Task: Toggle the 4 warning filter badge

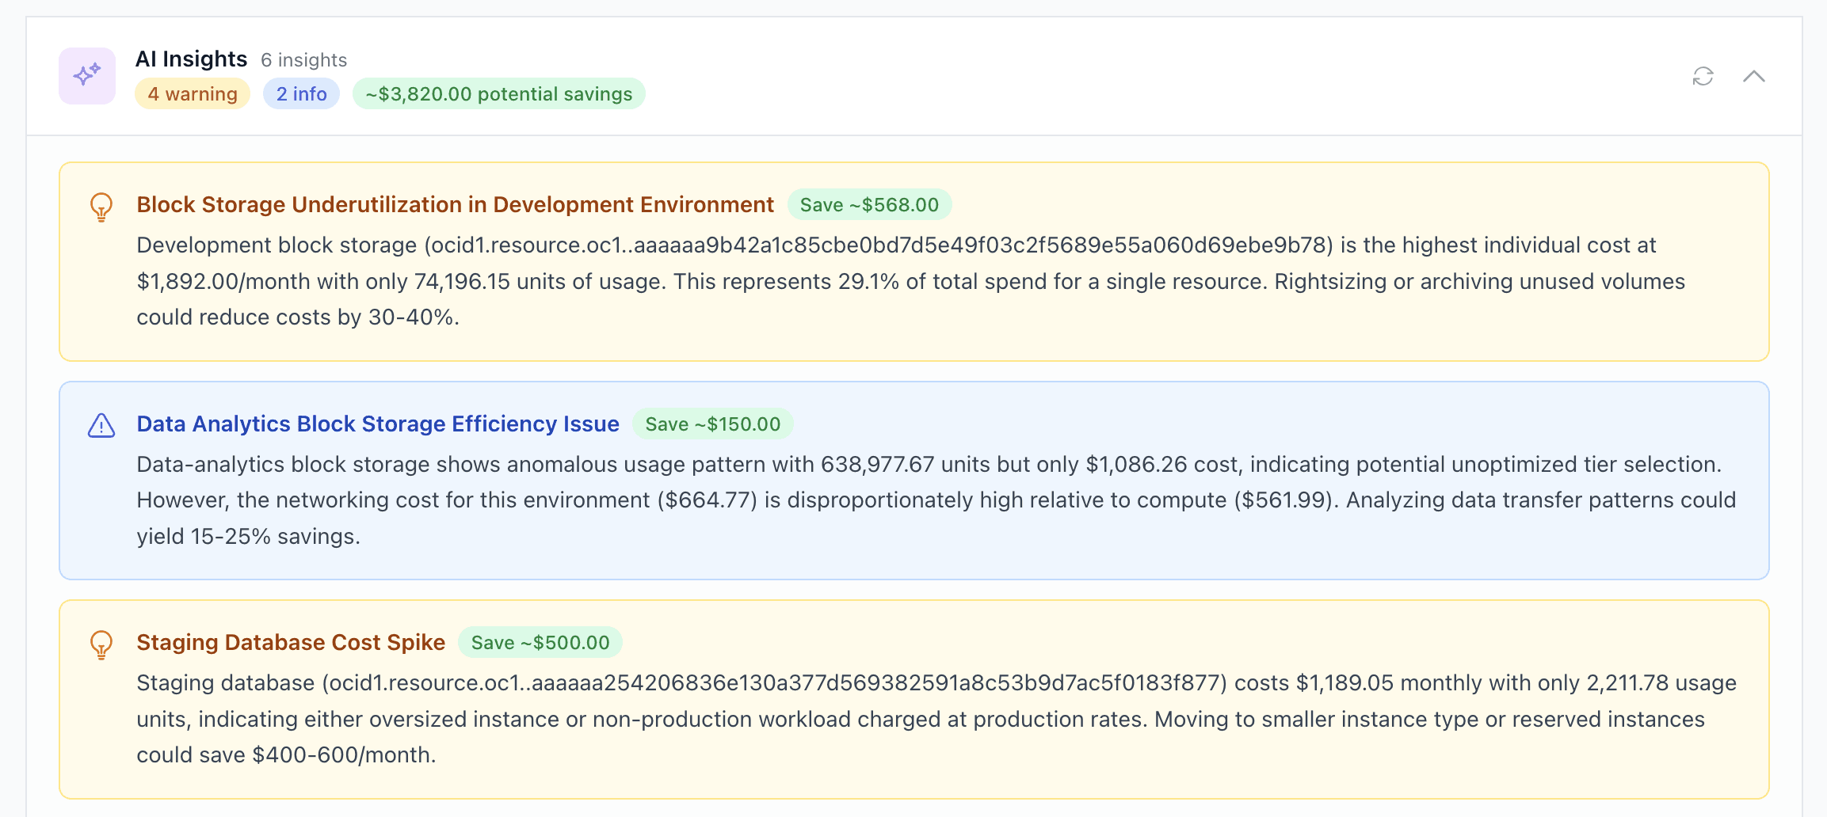Action: point(193,93)
